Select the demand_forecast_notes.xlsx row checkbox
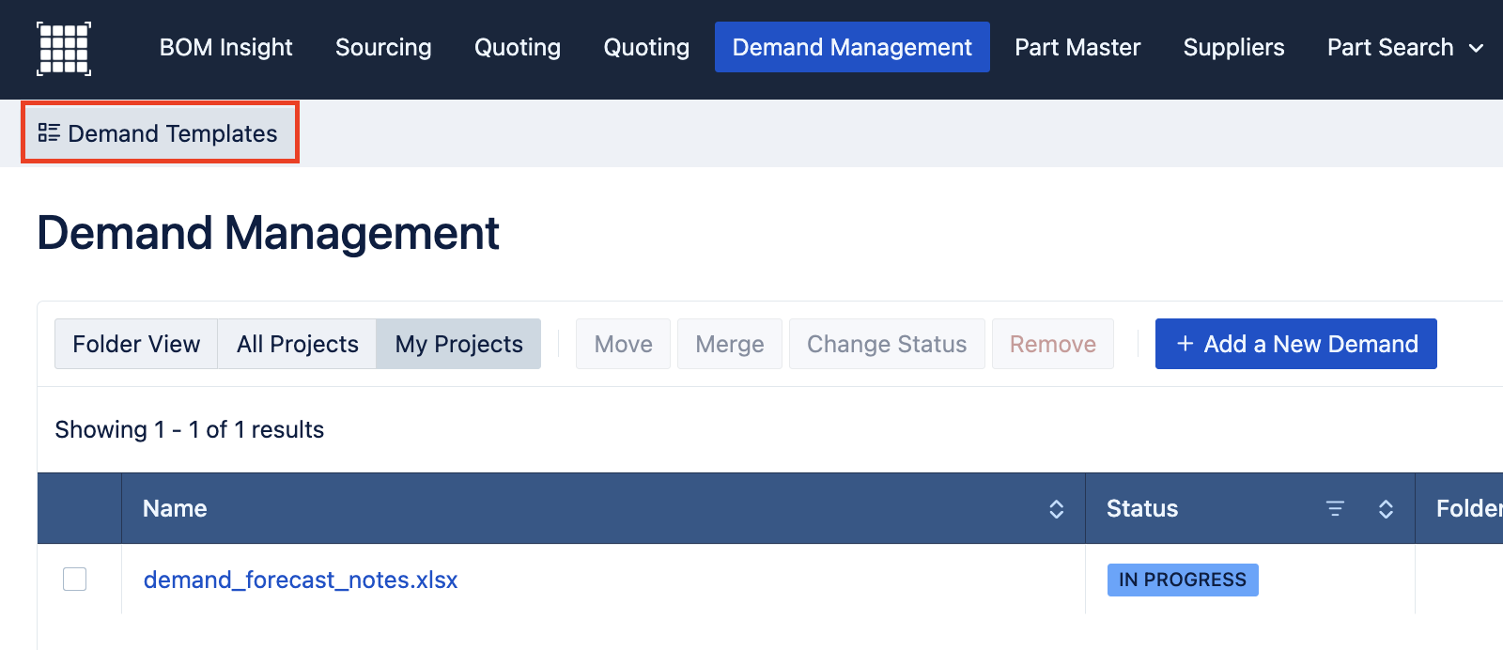Screen dimensions: 1503x650 tap(74, 580)
